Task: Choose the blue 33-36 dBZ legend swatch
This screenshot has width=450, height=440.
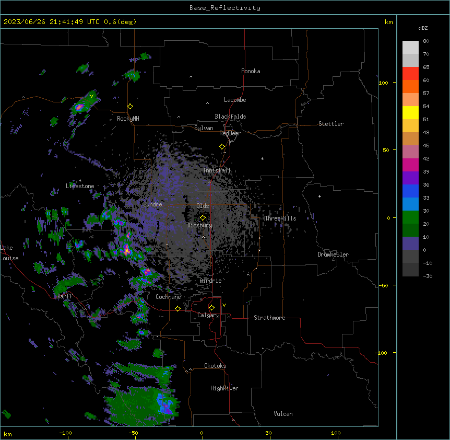Action: (x=410, y=191)
